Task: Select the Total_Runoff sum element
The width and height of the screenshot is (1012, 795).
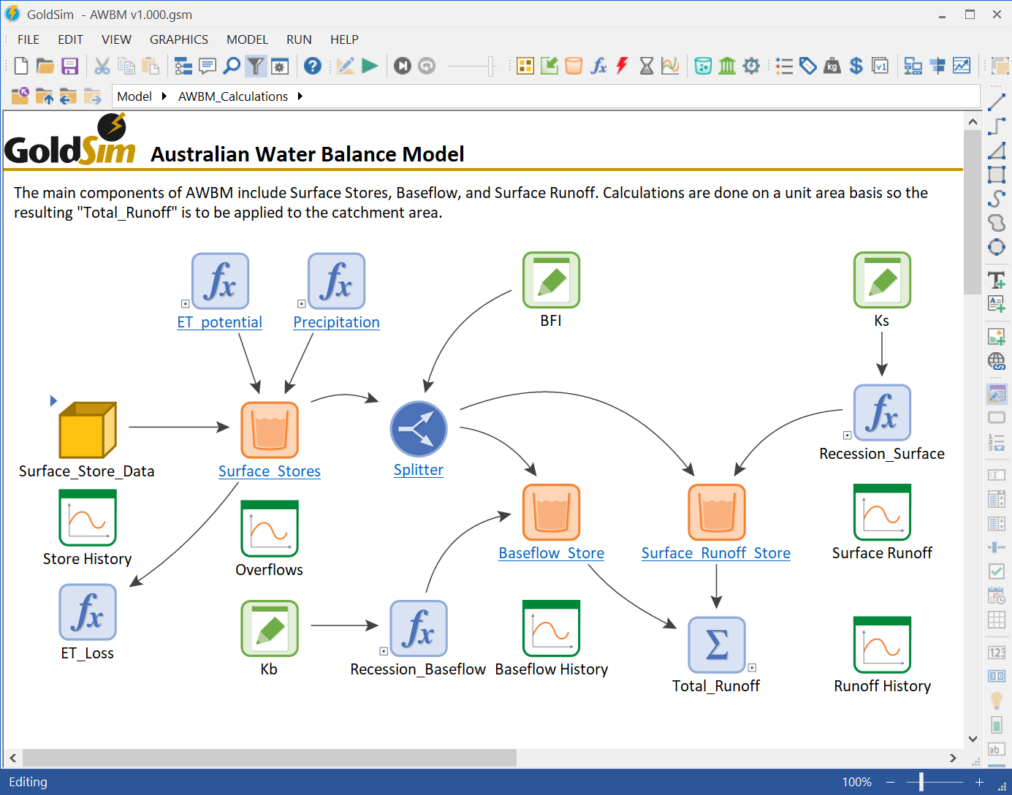Action: (717, 645)
